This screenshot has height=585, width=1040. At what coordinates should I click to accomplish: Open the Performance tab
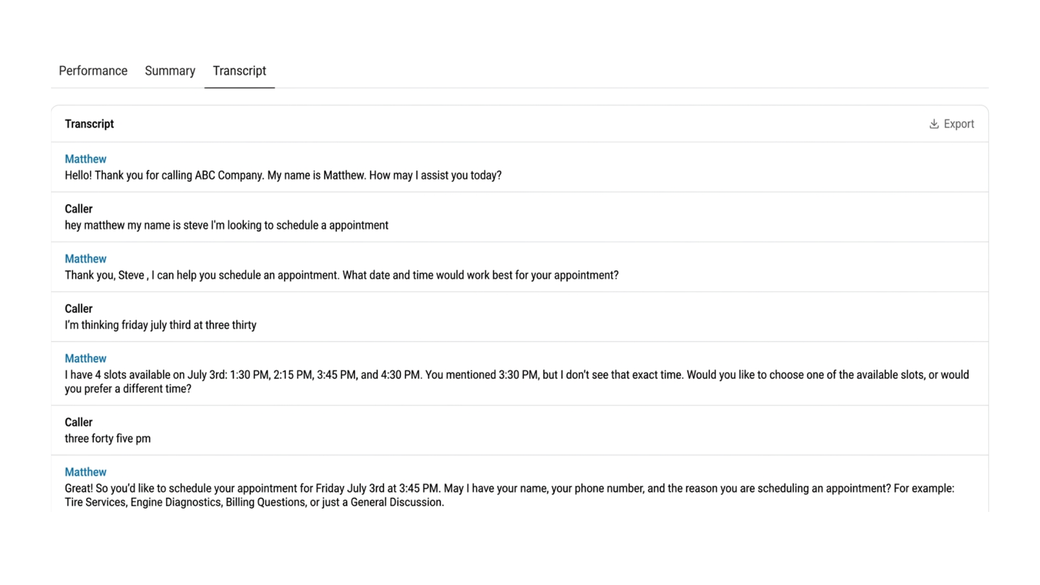click(x=93, y=71)
